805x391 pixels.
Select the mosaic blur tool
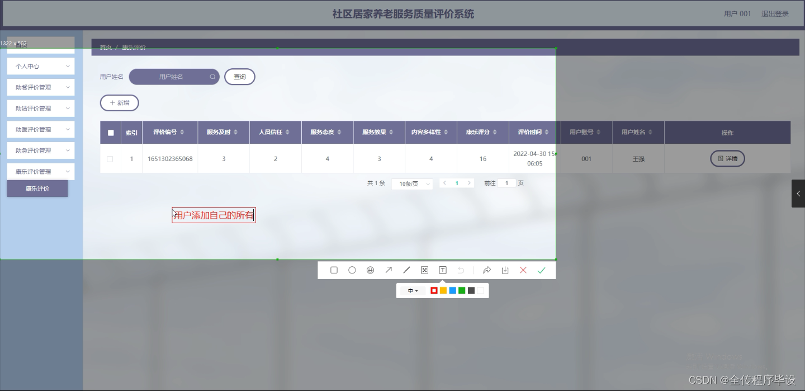tap(424, 270)
